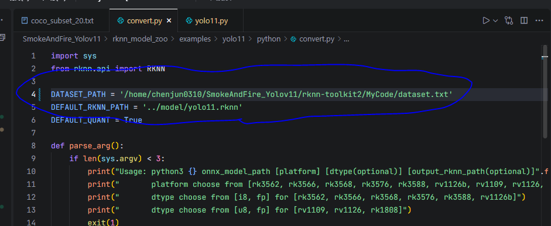
Task: Click the 'exit(1)' call
Action: click(104, 222)
